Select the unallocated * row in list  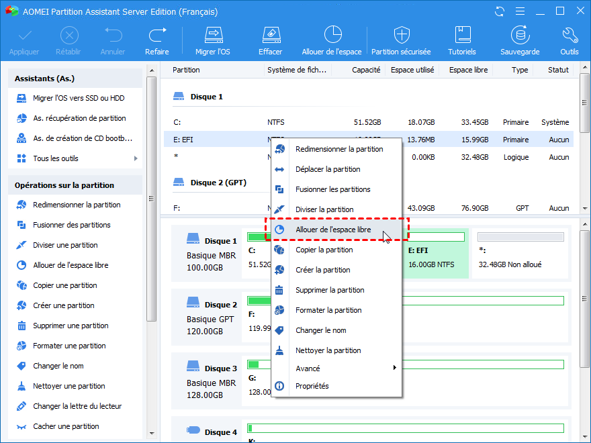pyautogui.click(x=369, y=157)
